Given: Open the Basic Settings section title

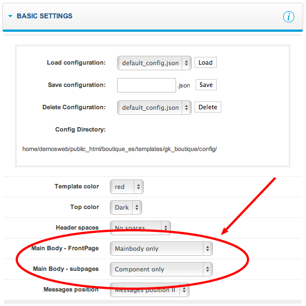Looking at the screenshot, I should click(x=45, y=16).
